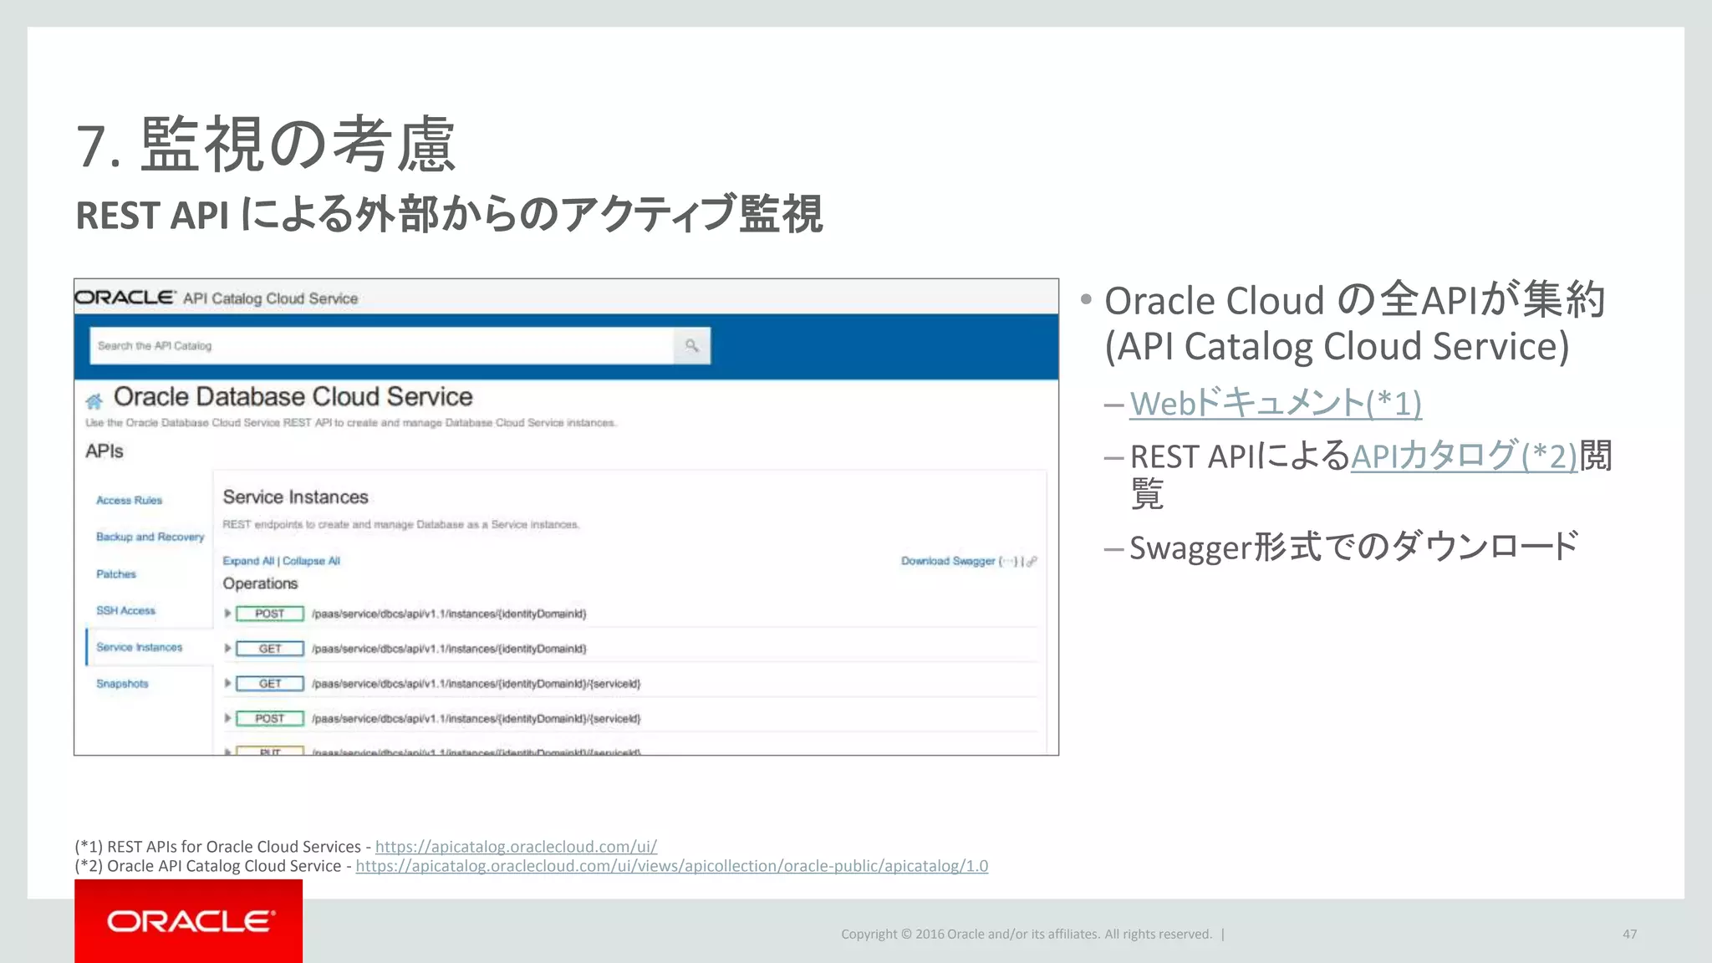Click the first POST operation path text
This screenshot has height=963, width=1712.
(449, 614)
